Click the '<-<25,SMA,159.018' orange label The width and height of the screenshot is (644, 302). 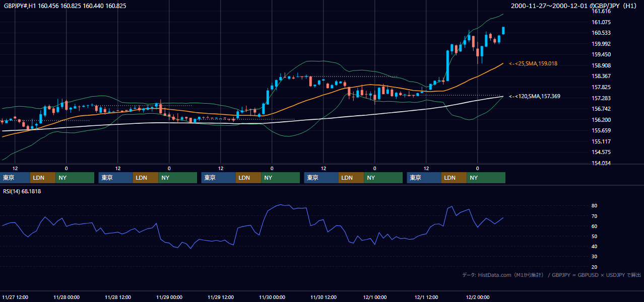[533, 63]
